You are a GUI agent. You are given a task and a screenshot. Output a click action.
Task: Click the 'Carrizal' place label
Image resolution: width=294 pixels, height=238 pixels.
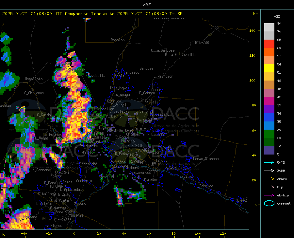(x=106, y=177)
